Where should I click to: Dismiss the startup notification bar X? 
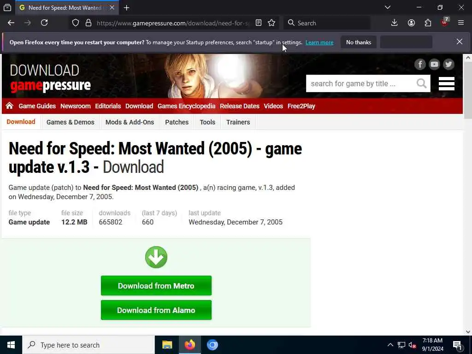(460, 41)
